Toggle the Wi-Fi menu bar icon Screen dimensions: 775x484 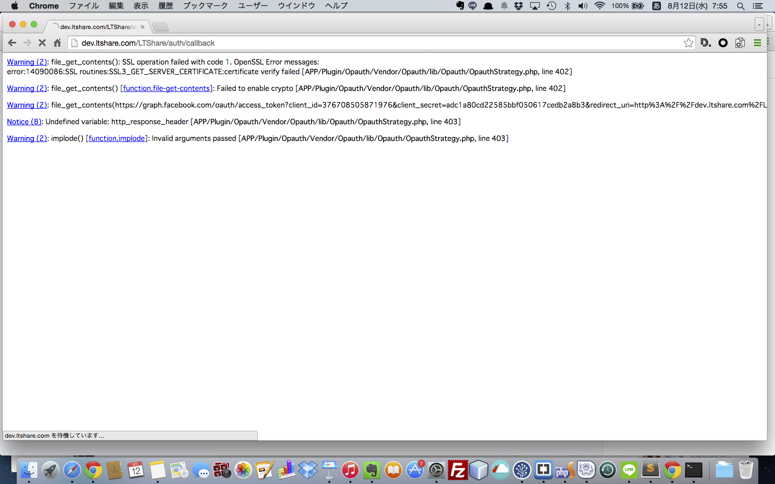(600, 6)
